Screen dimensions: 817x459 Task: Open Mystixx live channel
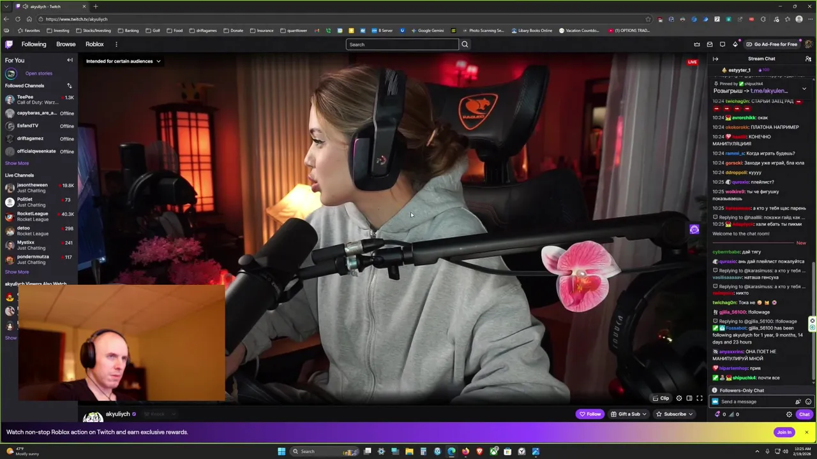pos(40,245)
